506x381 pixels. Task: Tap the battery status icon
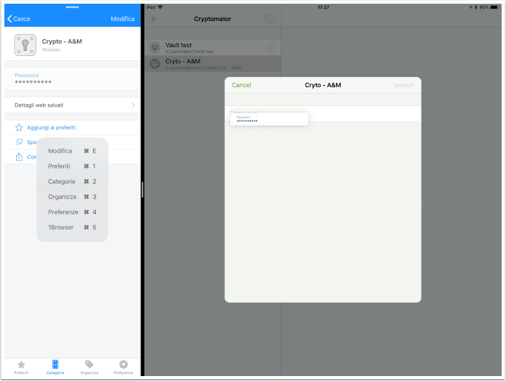pyautogui.click(x=495, y=7)
